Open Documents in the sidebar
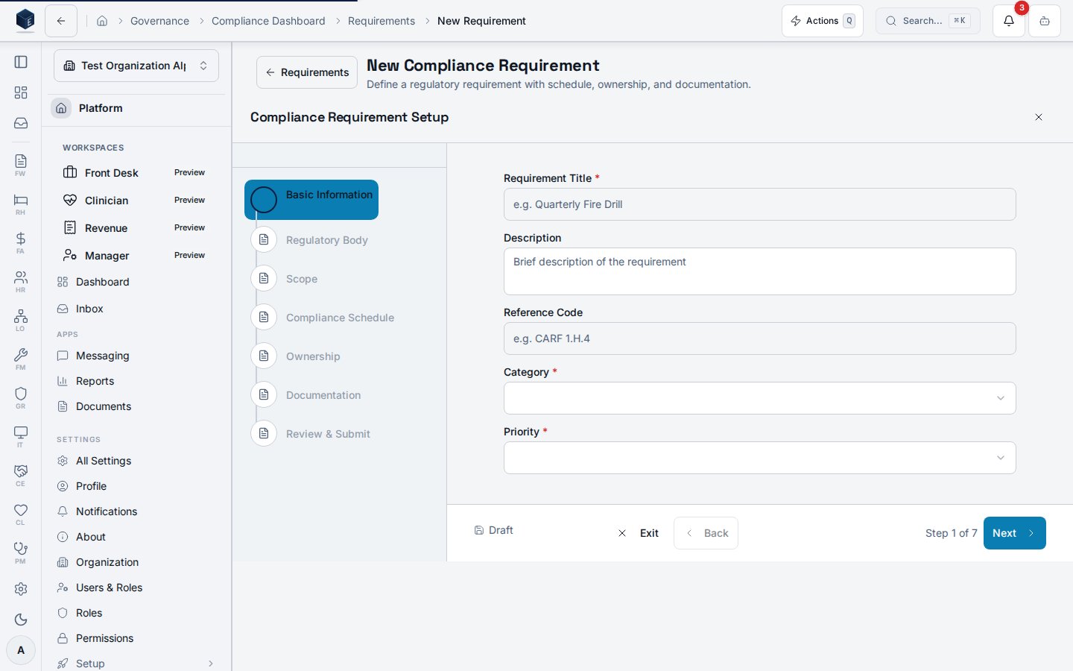 coord(136,406)
